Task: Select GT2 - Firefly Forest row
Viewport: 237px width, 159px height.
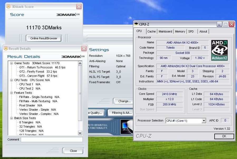Action: (38, 72)
